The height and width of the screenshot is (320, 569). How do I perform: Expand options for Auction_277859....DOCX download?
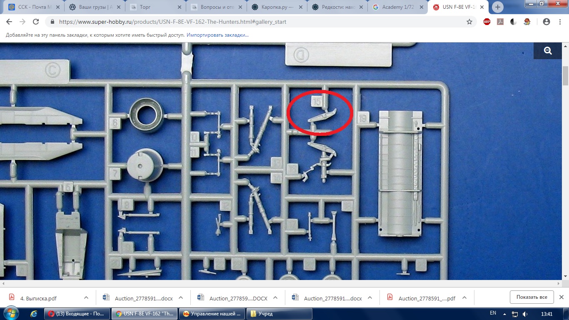275,298
